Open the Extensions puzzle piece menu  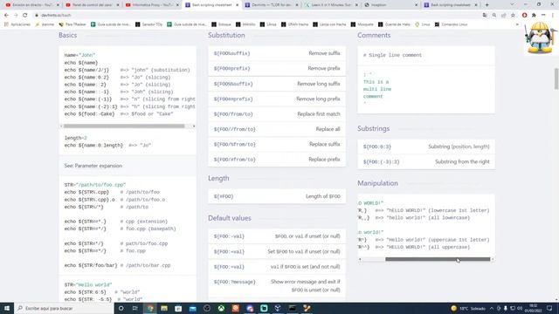534,16
